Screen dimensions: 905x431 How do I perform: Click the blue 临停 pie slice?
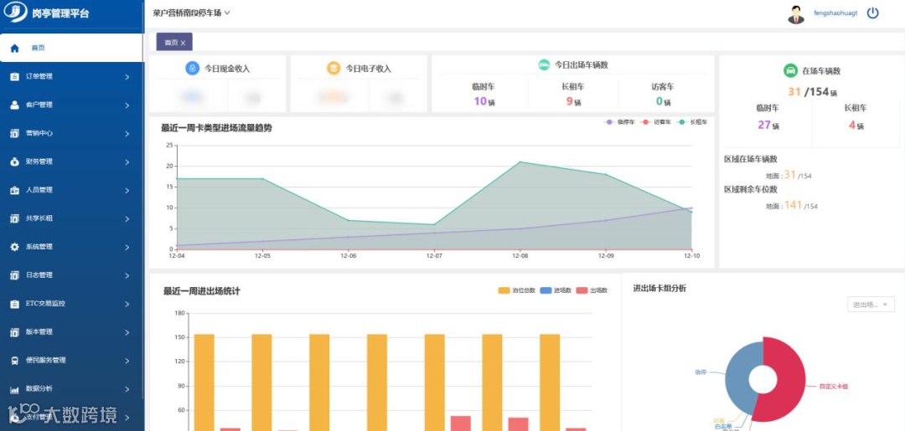coord(737,376)
